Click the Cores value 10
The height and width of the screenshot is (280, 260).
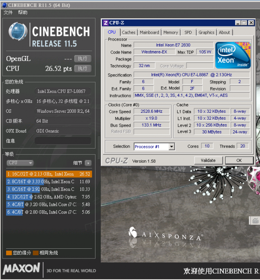pos(207,146)
